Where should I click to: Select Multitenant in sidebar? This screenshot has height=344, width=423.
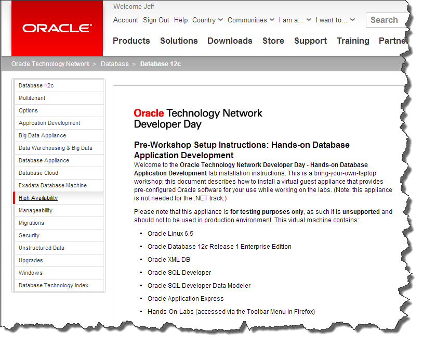[59, 98]
